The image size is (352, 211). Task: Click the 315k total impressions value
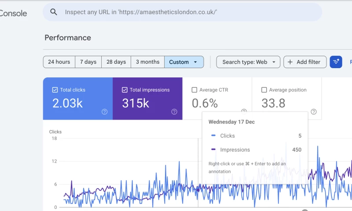(136, 103)
